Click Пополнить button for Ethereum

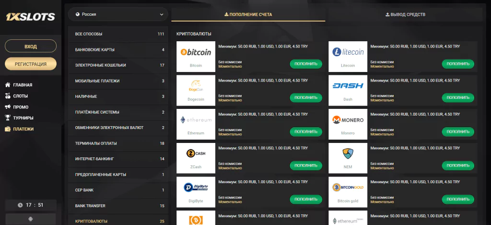coord(306,131)
